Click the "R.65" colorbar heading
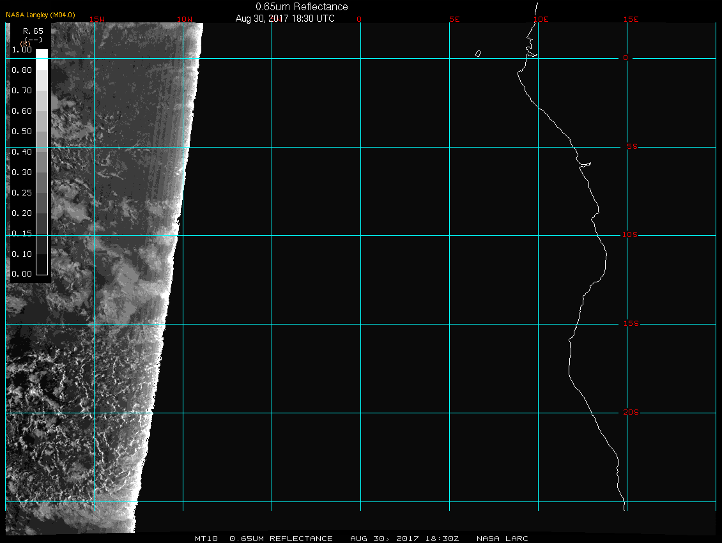This screenshot has width=722, height=543. click(33, 31)
